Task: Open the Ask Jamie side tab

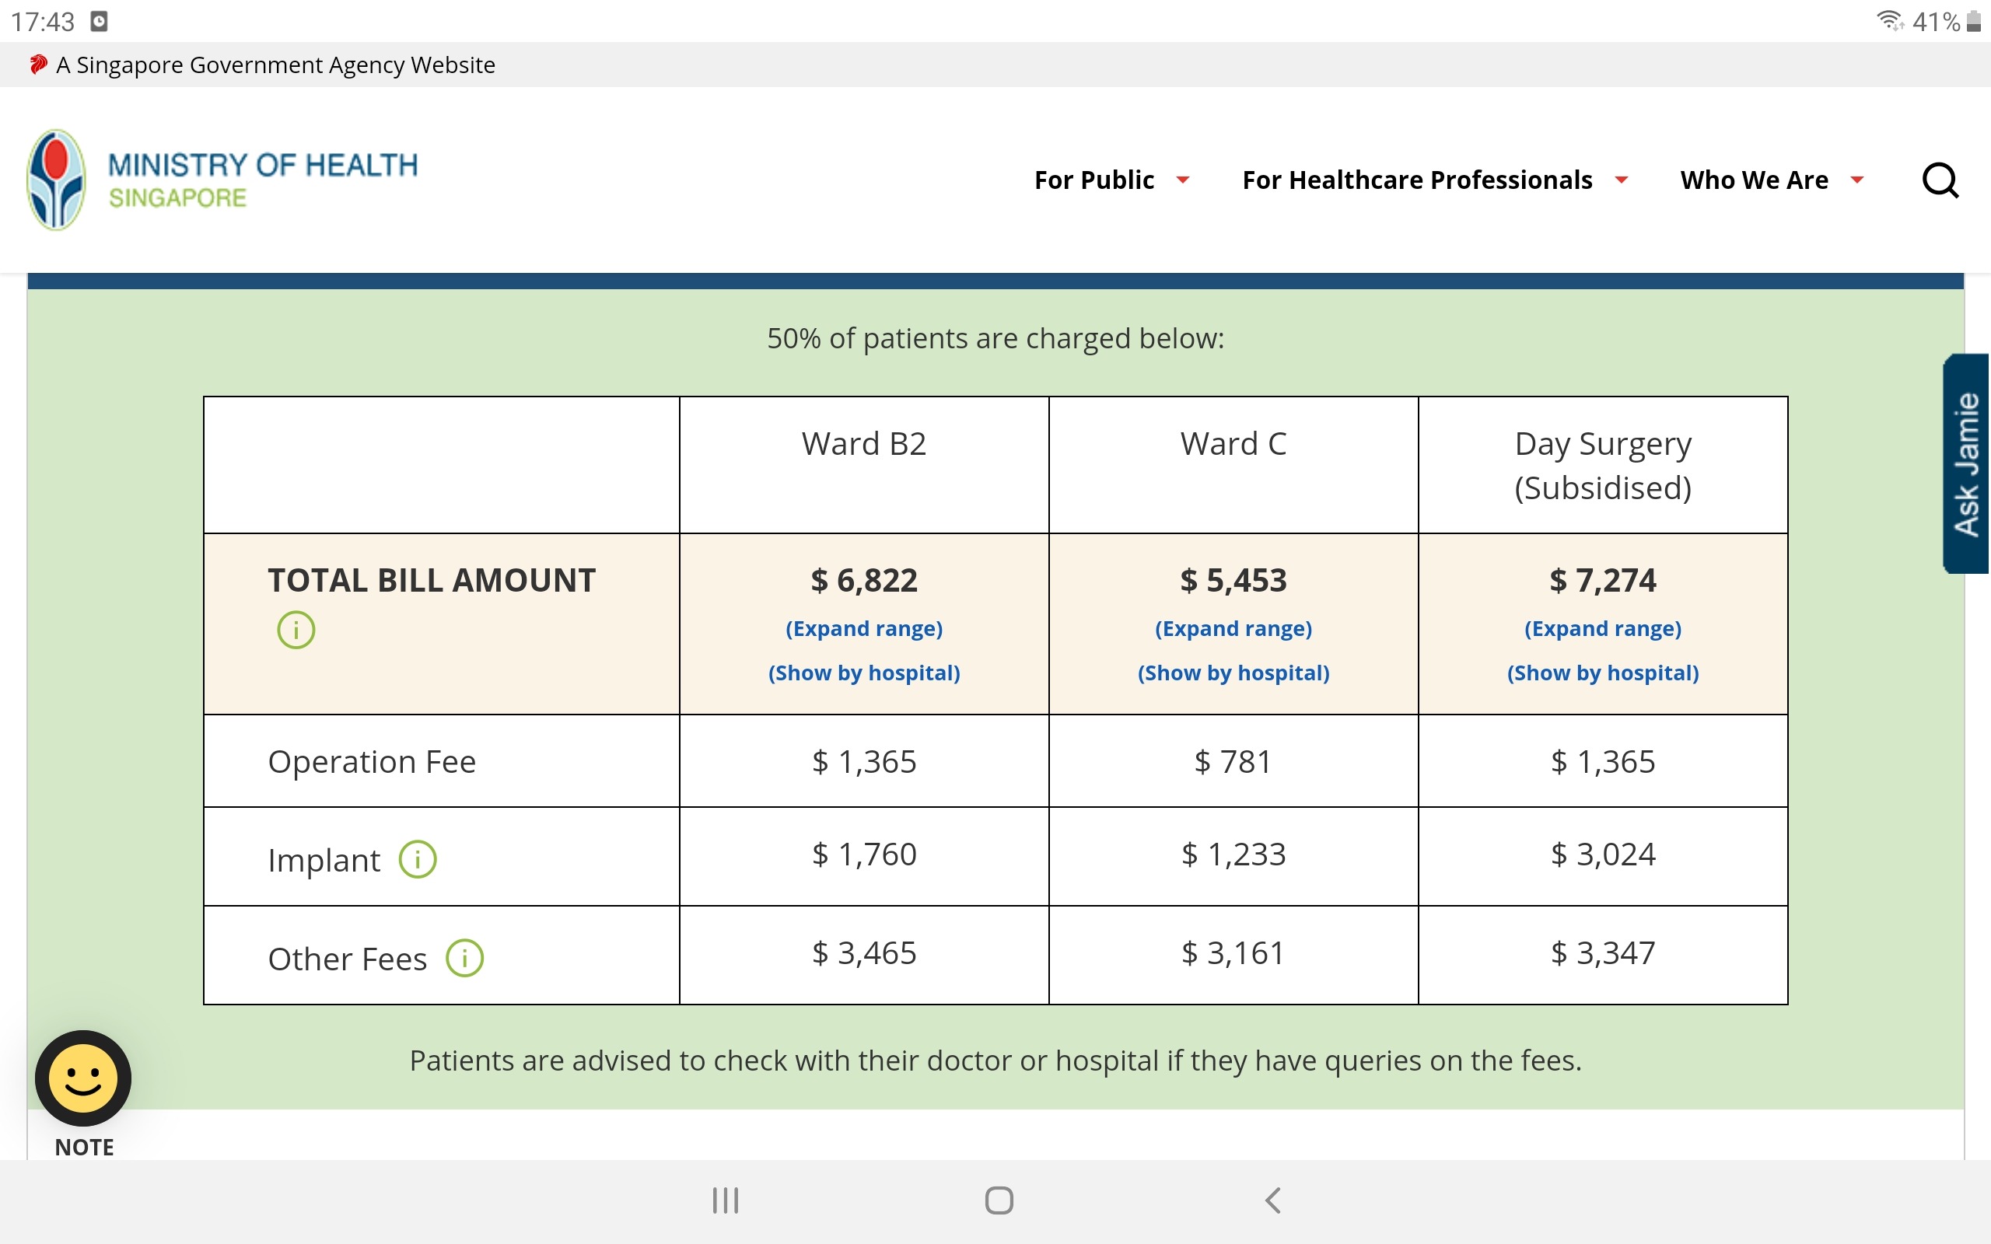Action: pyautogui.click(x=1966, y=463)
